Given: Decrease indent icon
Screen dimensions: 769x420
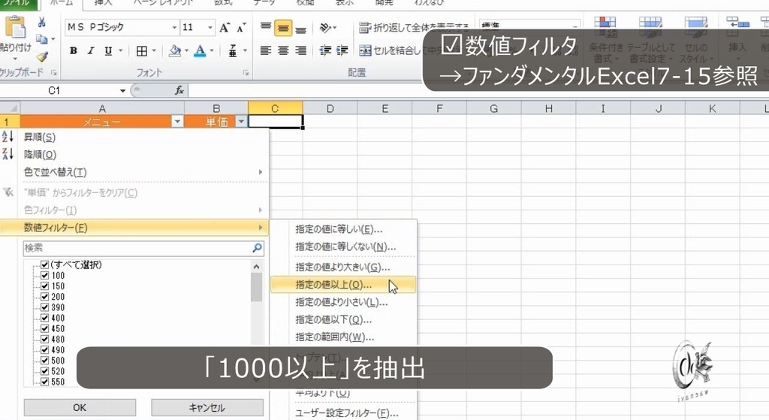Looking at the screenshot, I should point(324,50).
